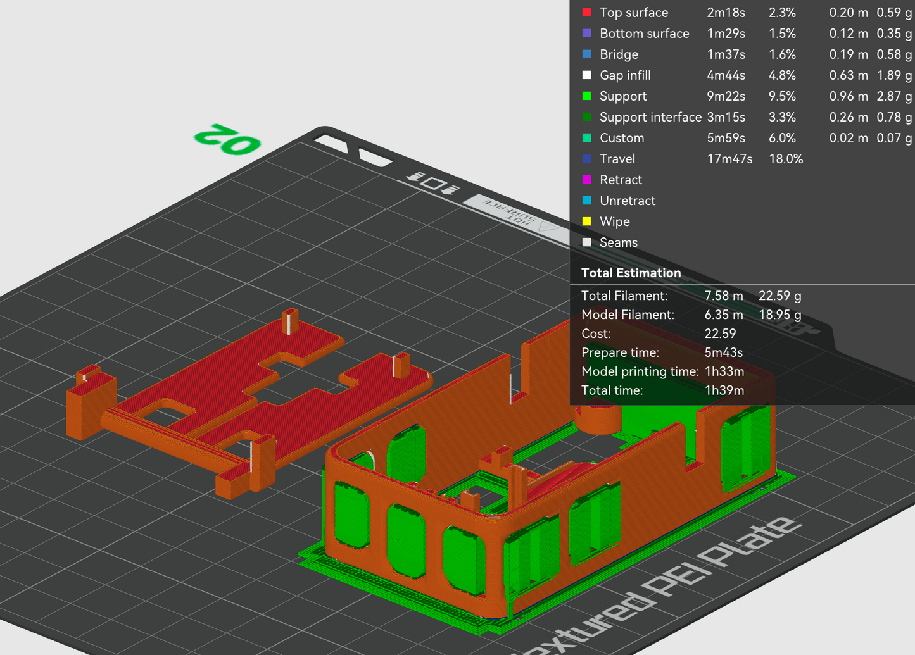915x655 pixels.
Task: Toggle Top surface line type visibility
Action: point(634,13)
